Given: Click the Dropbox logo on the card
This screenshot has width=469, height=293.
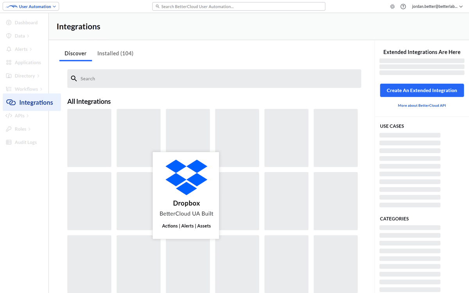Looking at the screenshot, I should pyautogui.click(x=186, y=177).
